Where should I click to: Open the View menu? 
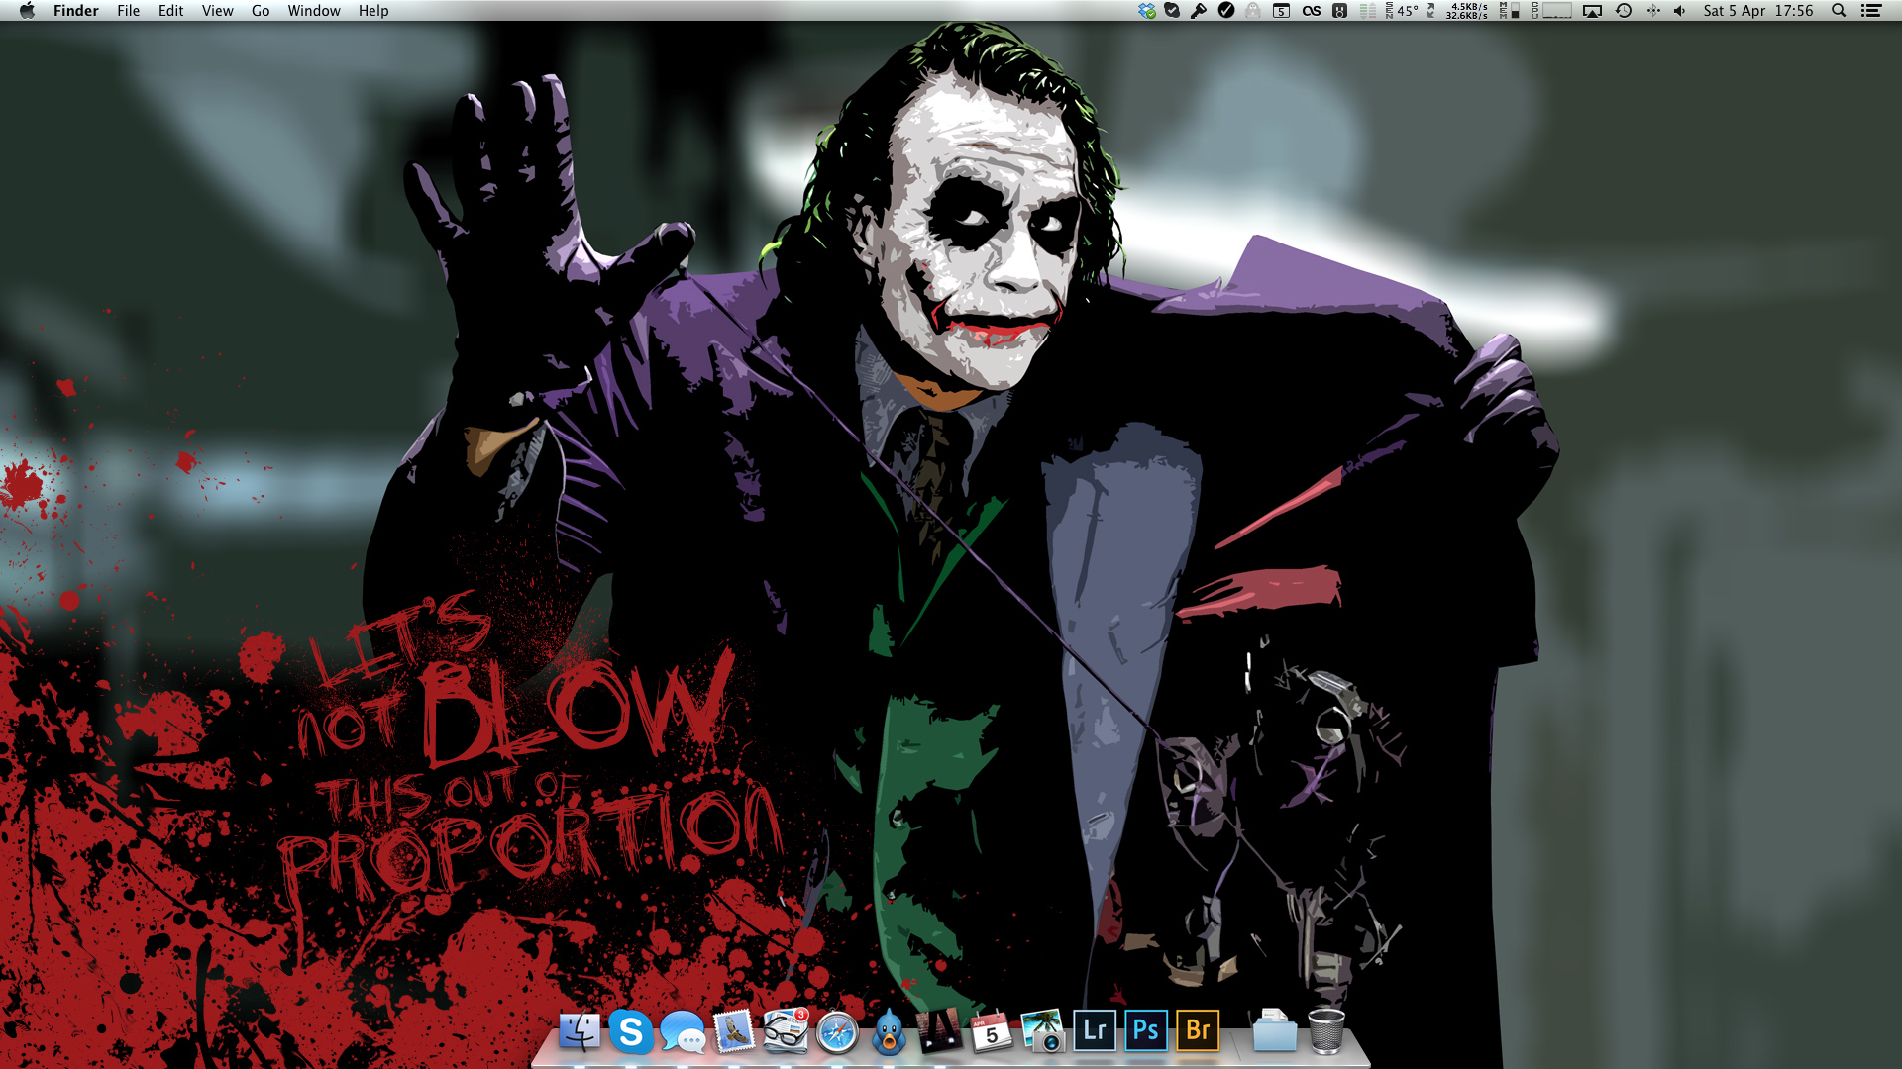[218, 11]
